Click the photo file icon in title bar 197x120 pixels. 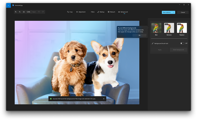coord(13,5)
